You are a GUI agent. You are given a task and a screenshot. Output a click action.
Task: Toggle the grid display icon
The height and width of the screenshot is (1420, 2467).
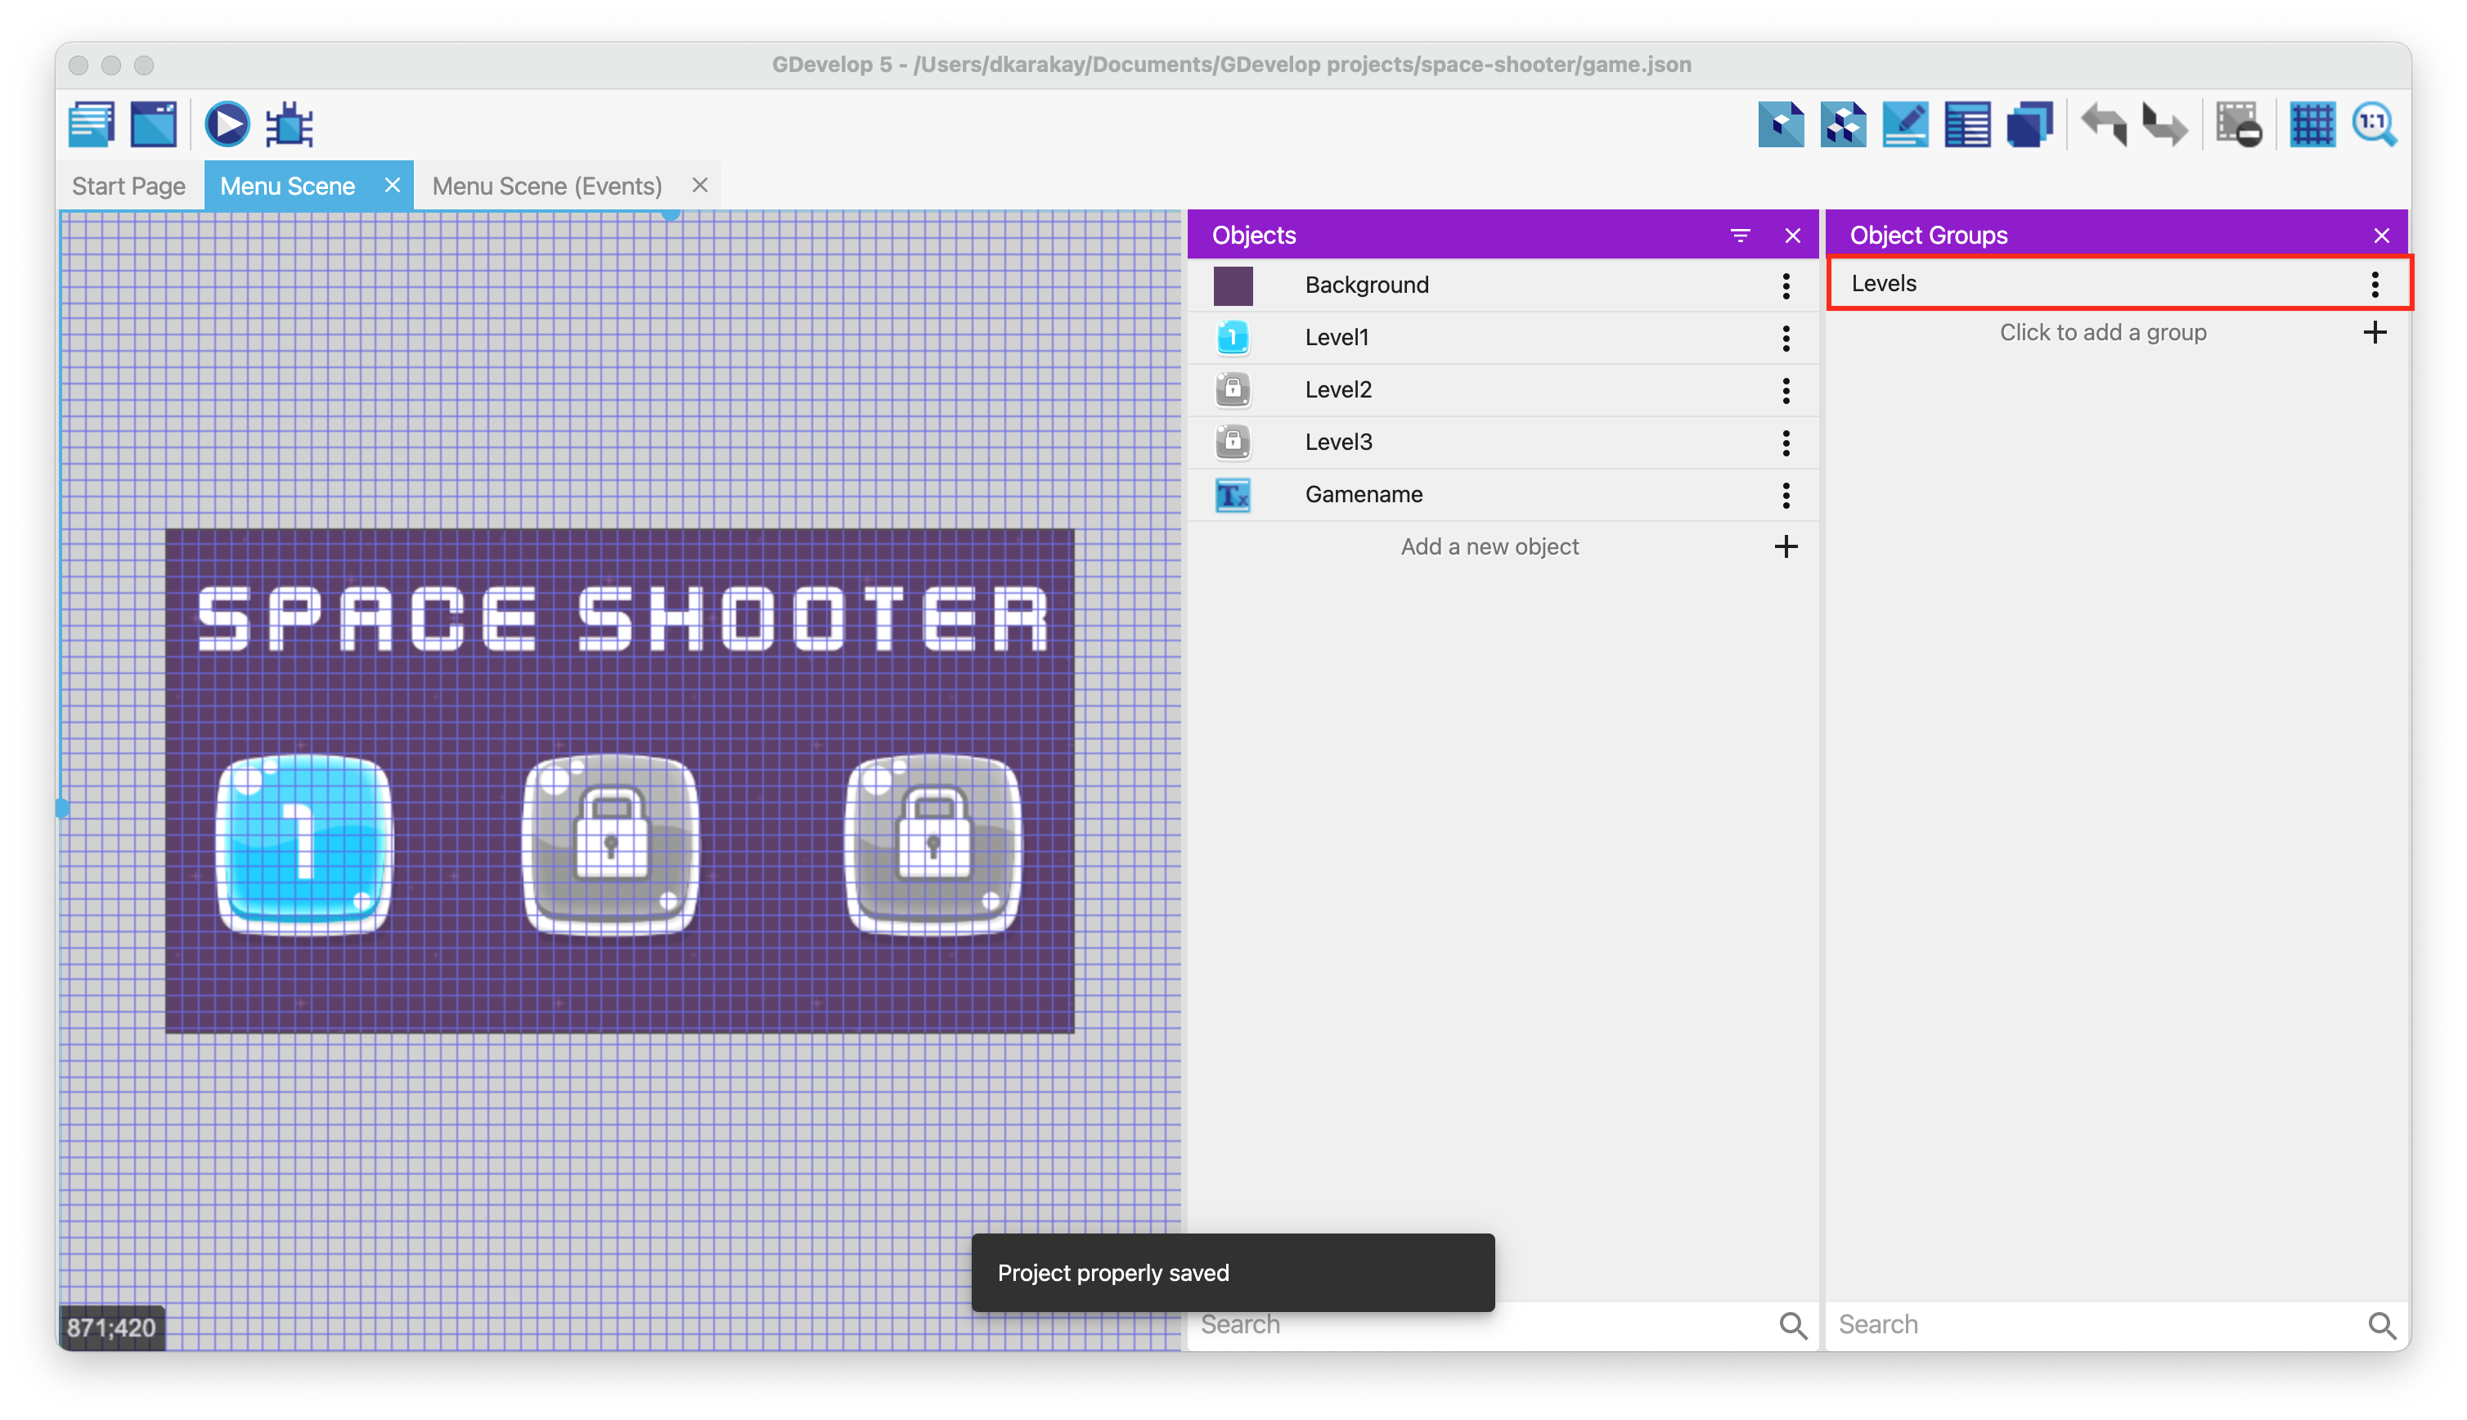(x=2312, y=125)
